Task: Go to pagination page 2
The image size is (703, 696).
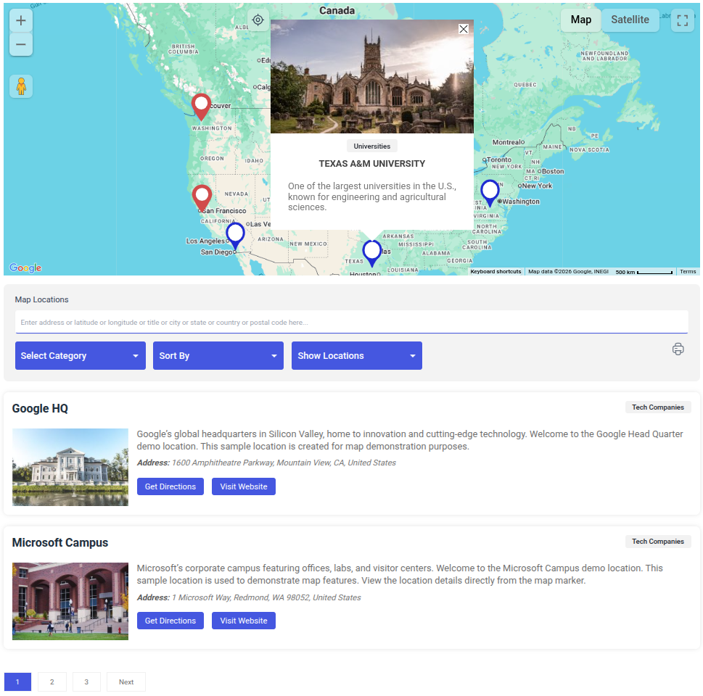Action: pyautogui.click(x=52, y=681)
